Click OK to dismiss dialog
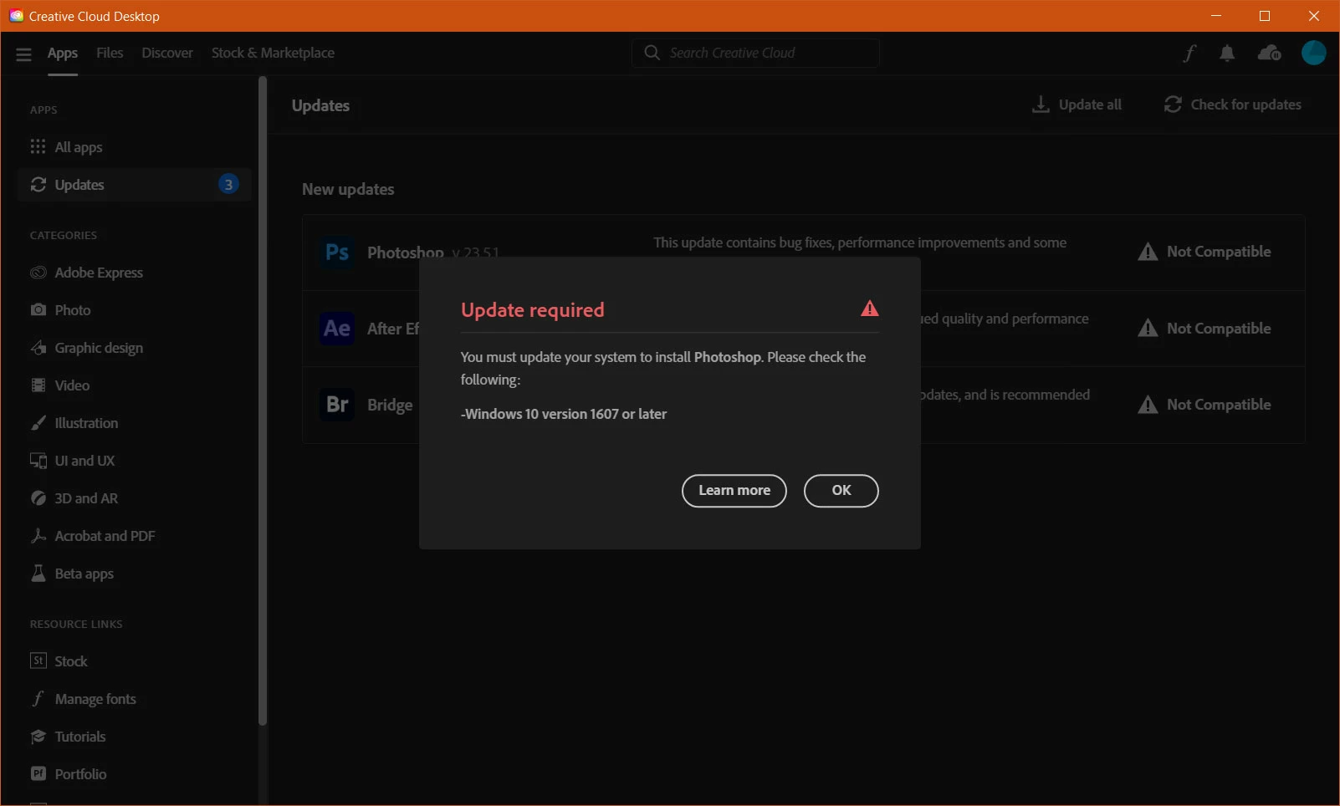1340x806 pixels. point(841,491)
